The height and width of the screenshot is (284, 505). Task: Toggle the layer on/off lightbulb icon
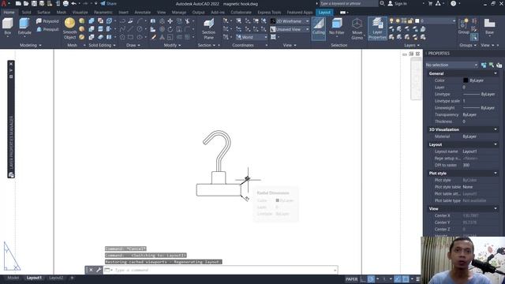[391, 21]
